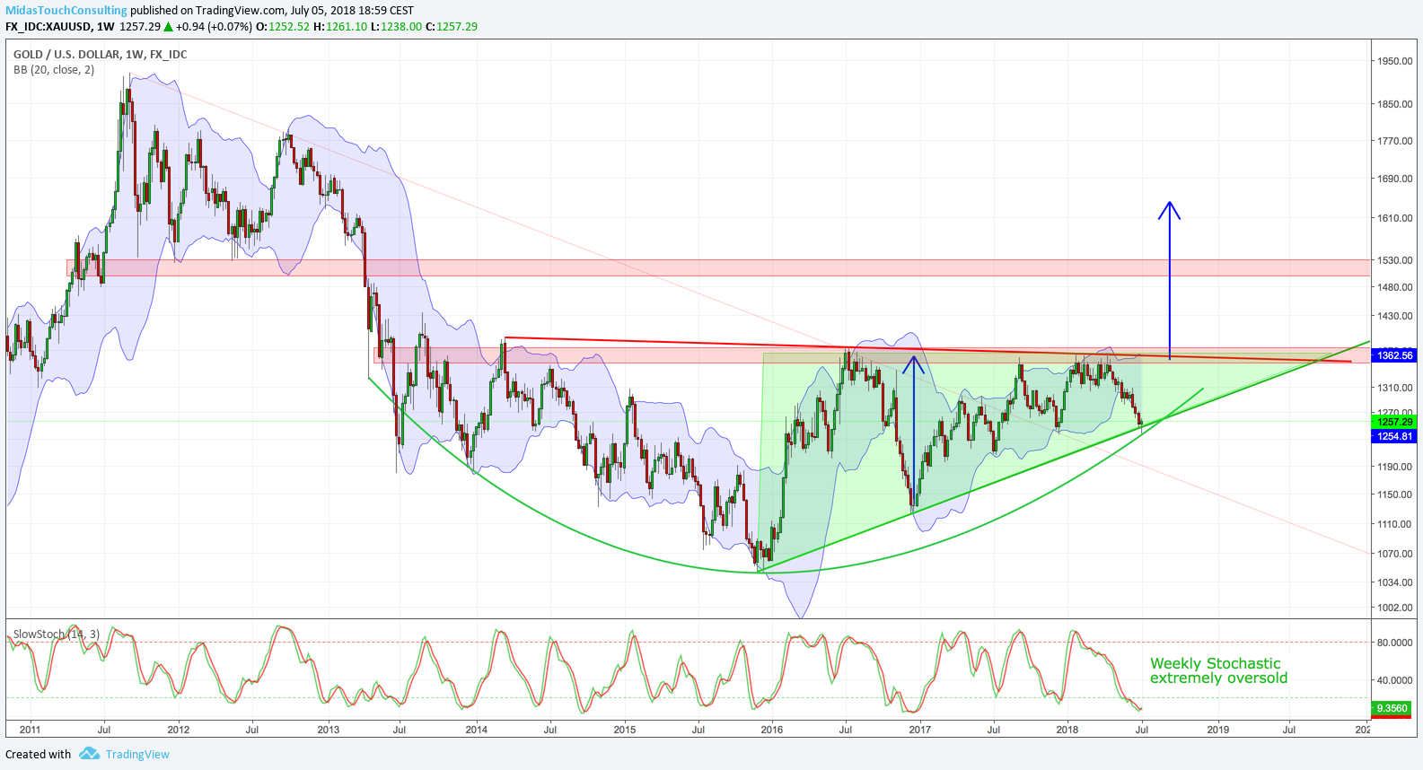Select the GOLD / U.S. DOLLAR chart title
Viewport: 1423px width, 770px height.
click(x=100, y=54)
